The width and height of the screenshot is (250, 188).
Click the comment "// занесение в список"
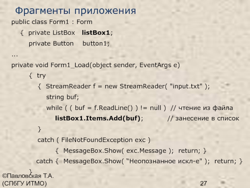point(203,118)
